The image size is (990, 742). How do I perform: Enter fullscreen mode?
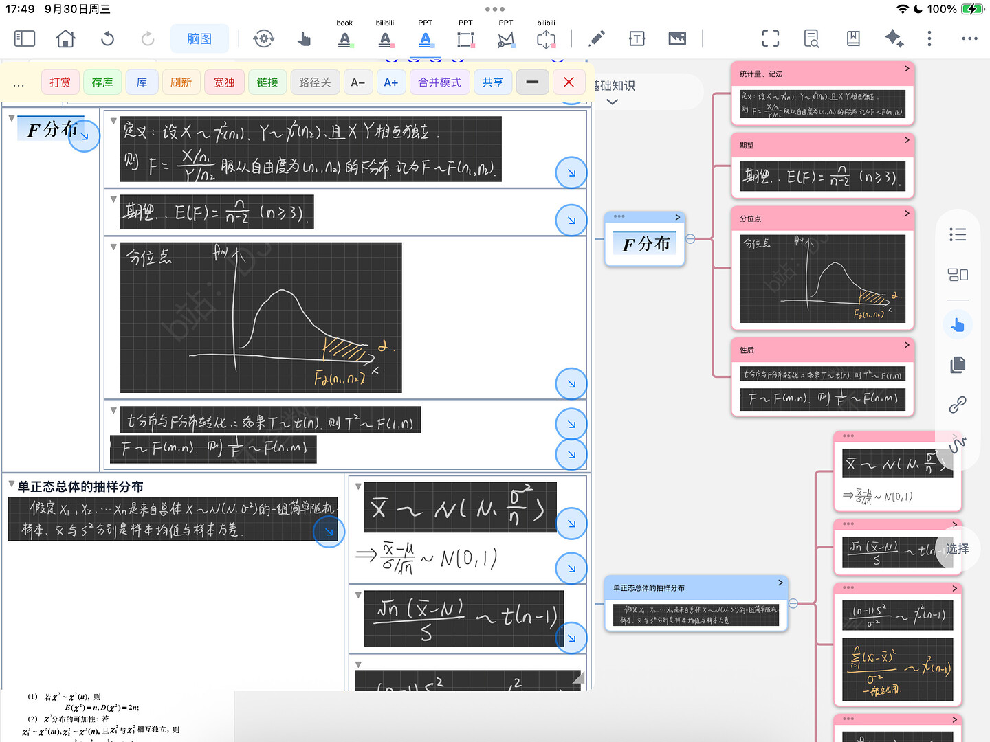(x=771, y=38)
